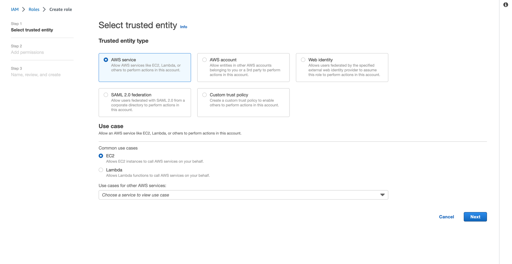This screenshot has width=512, height=264.
Task: Select the Lambda use case radio button
Action: pos(101,170)
